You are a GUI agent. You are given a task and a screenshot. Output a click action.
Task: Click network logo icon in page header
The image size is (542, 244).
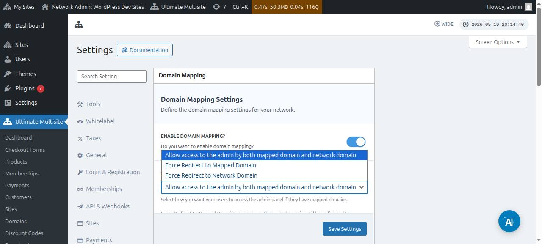[79, 25]
